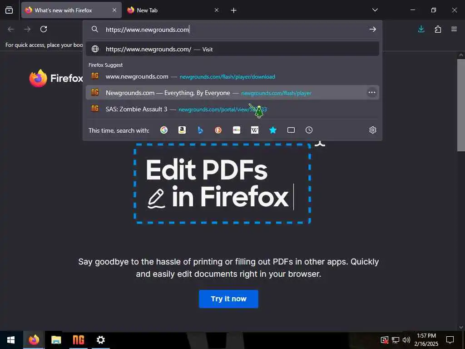This screenshot has height=349, width=465.
Task: Click Firefox icon in taskbar
Action: pos(34,340)
